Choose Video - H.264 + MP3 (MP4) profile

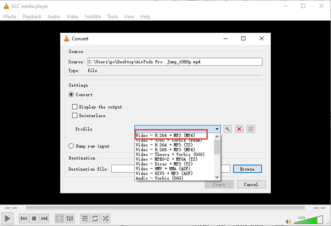click(x=165, y=135)
